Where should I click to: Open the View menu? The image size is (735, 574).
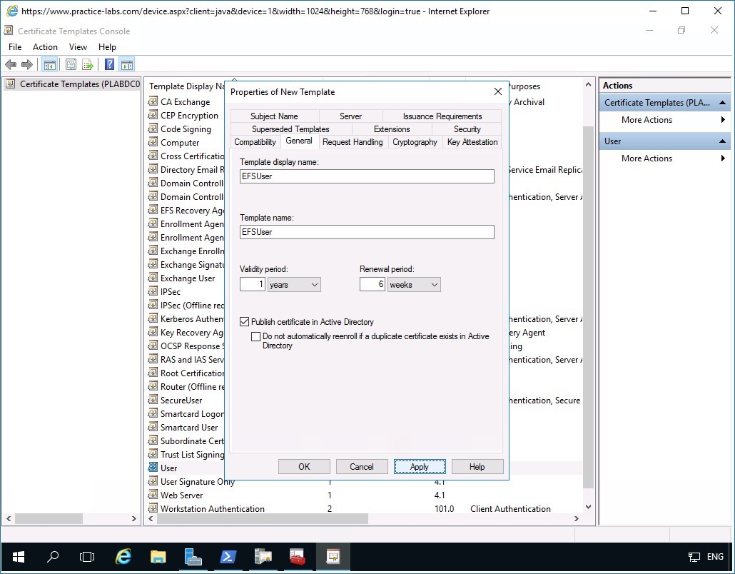78,47
